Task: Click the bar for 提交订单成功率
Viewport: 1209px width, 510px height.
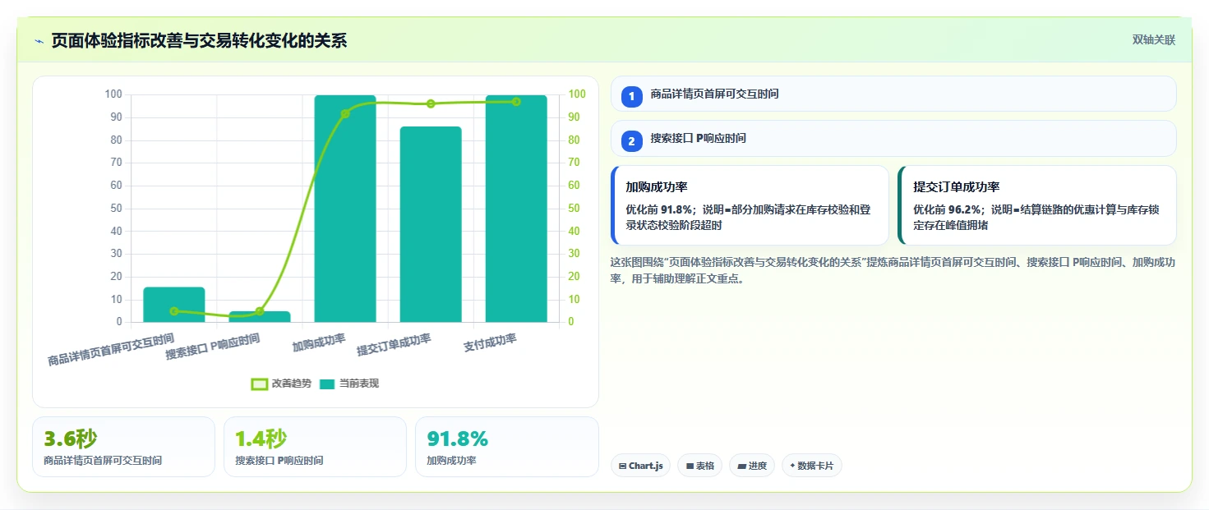Action: 431,224
